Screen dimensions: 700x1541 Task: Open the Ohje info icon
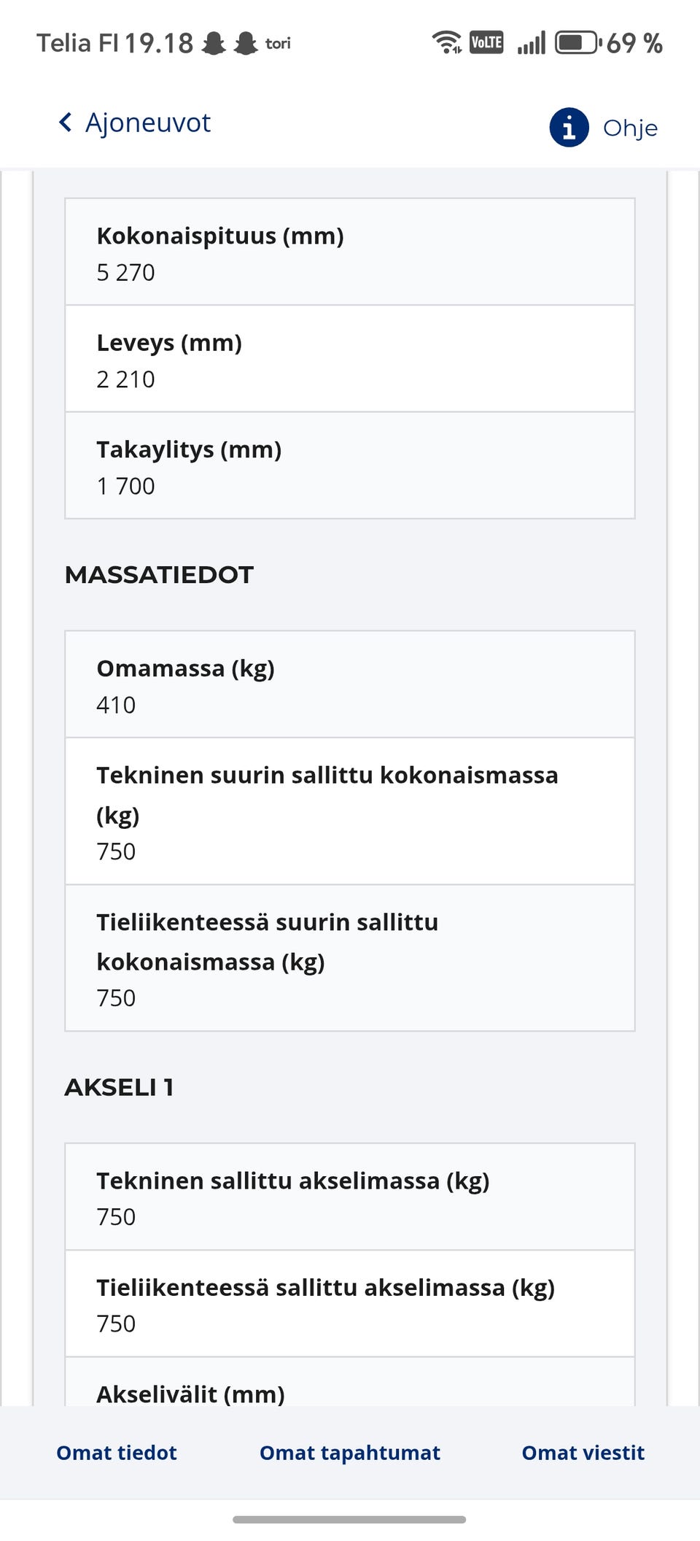pos(569,128)
